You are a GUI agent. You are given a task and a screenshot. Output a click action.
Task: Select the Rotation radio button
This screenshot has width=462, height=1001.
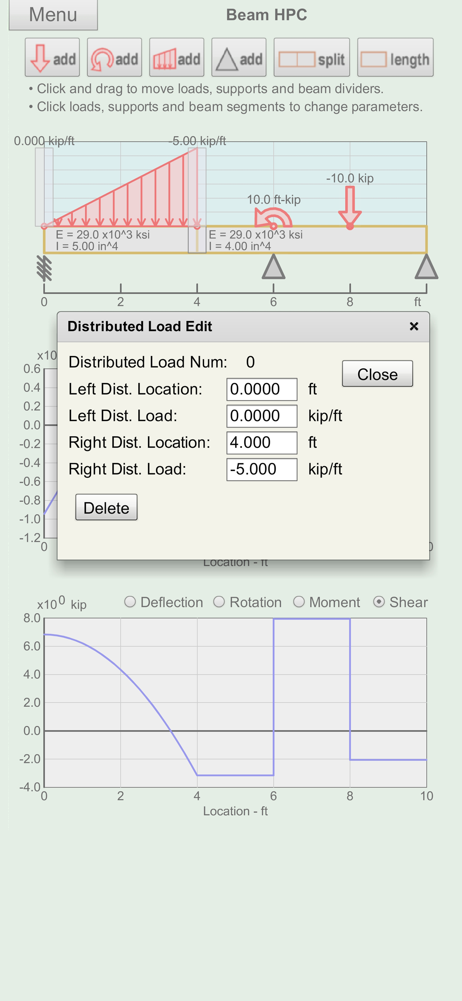(219, 602)
